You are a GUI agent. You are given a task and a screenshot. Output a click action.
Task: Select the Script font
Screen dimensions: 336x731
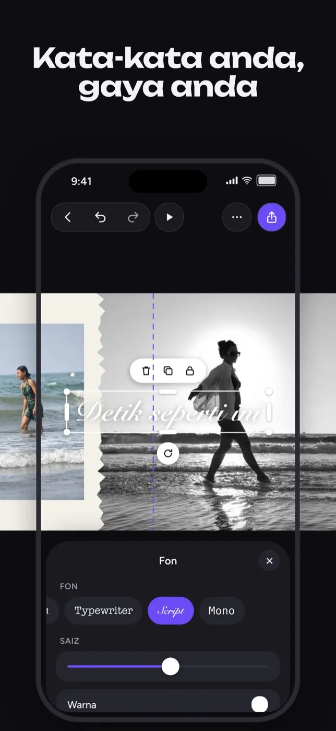171,611
